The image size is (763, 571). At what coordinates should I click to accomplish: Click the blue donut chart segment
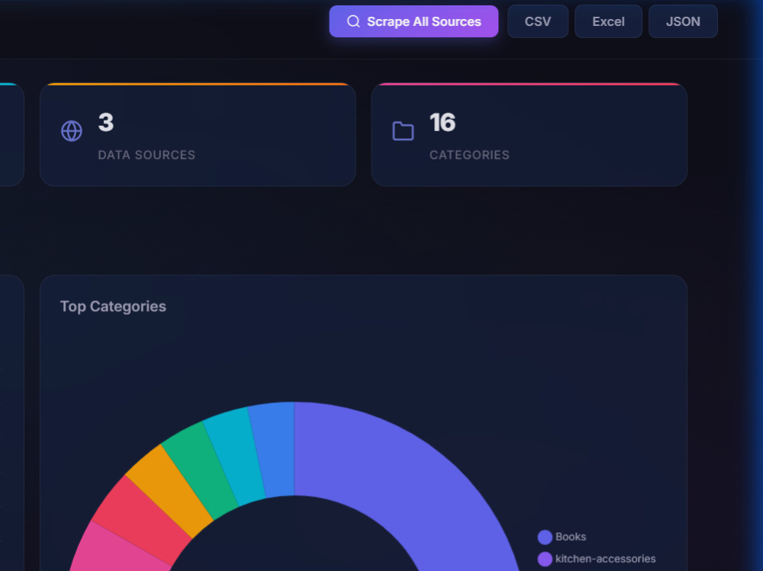275,450
